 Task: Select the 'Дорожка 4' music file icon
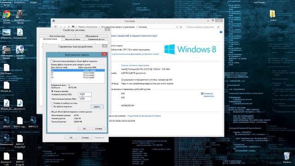20,103
